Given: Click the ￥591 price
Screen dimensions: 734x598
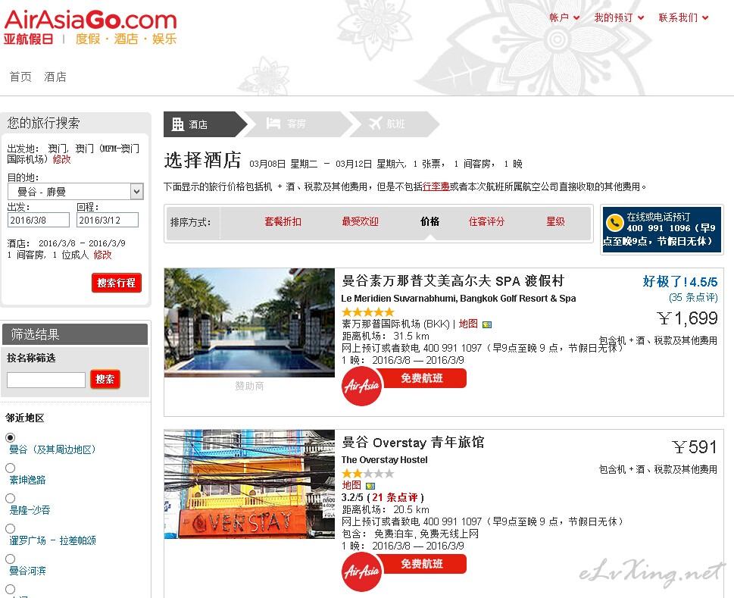Looking at the screenshot, I should (695, 447).
